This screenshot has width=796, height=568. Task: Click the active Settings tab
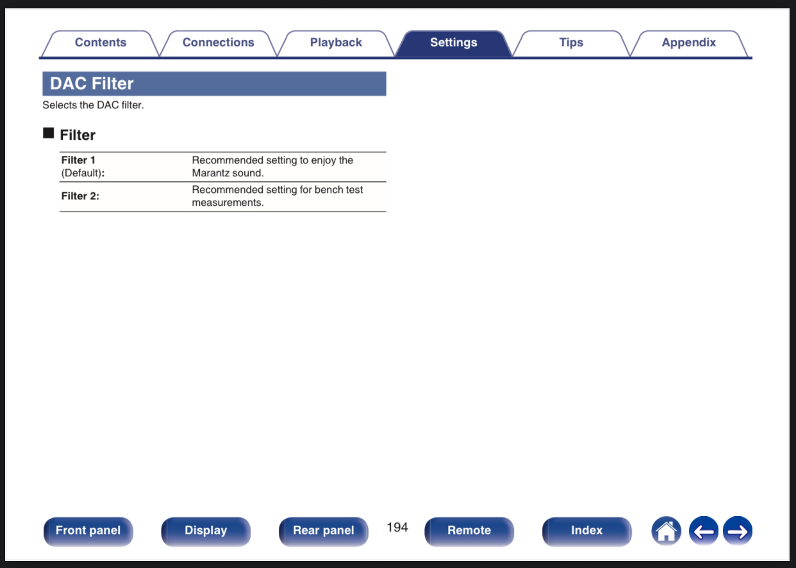[453, 43]
